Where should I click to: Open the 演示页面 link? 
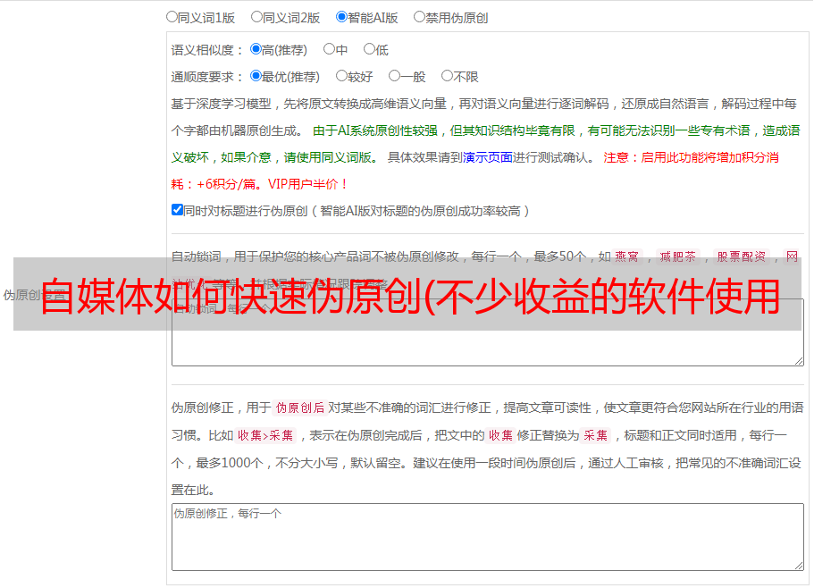pyautogui.click(x=488, y=157)
